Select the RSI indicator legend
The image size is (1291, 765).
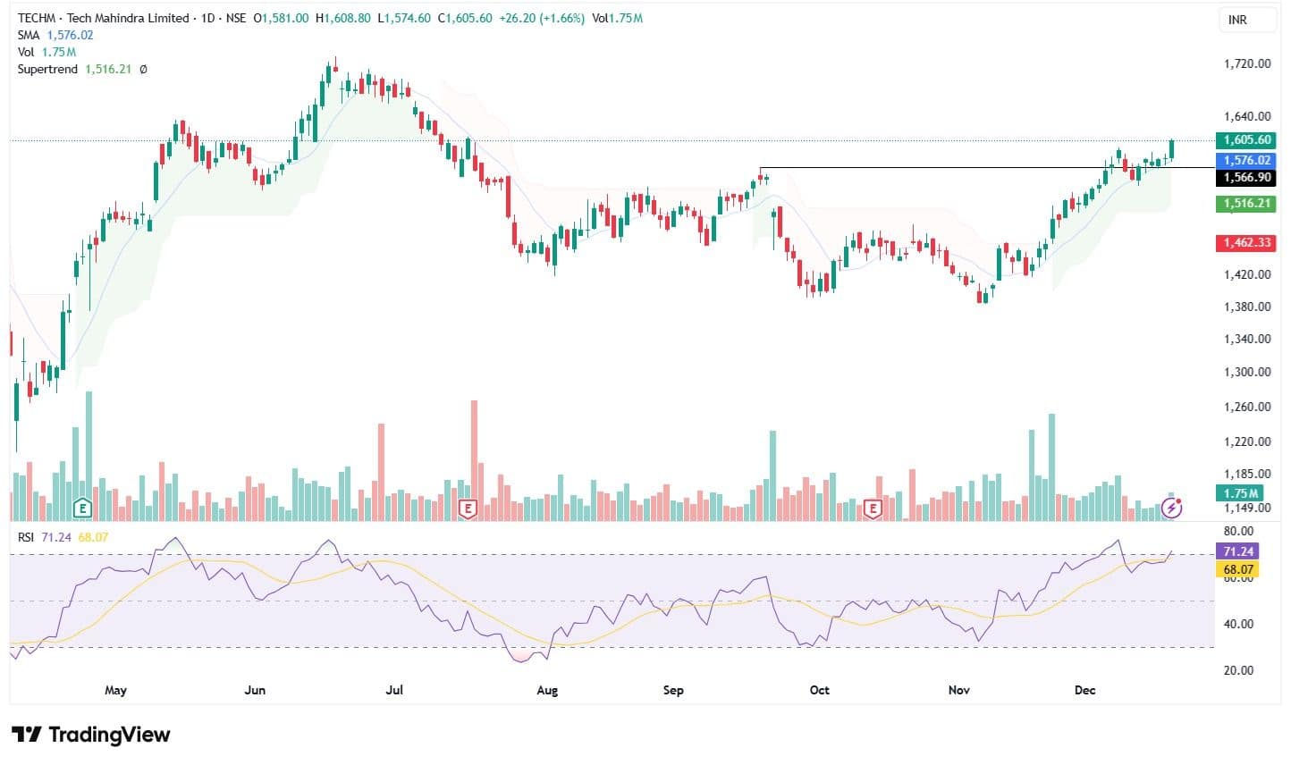(62, 537)
